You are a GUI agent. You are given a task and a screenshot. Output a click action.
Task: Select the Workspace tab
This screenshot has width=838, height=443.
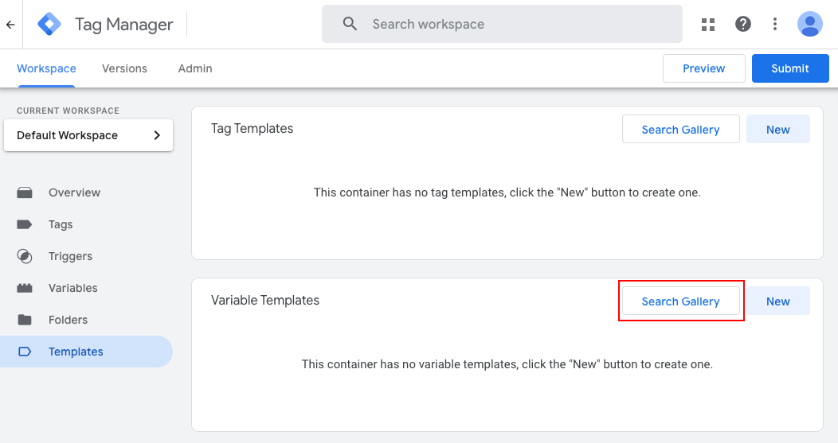pos(46,68)
